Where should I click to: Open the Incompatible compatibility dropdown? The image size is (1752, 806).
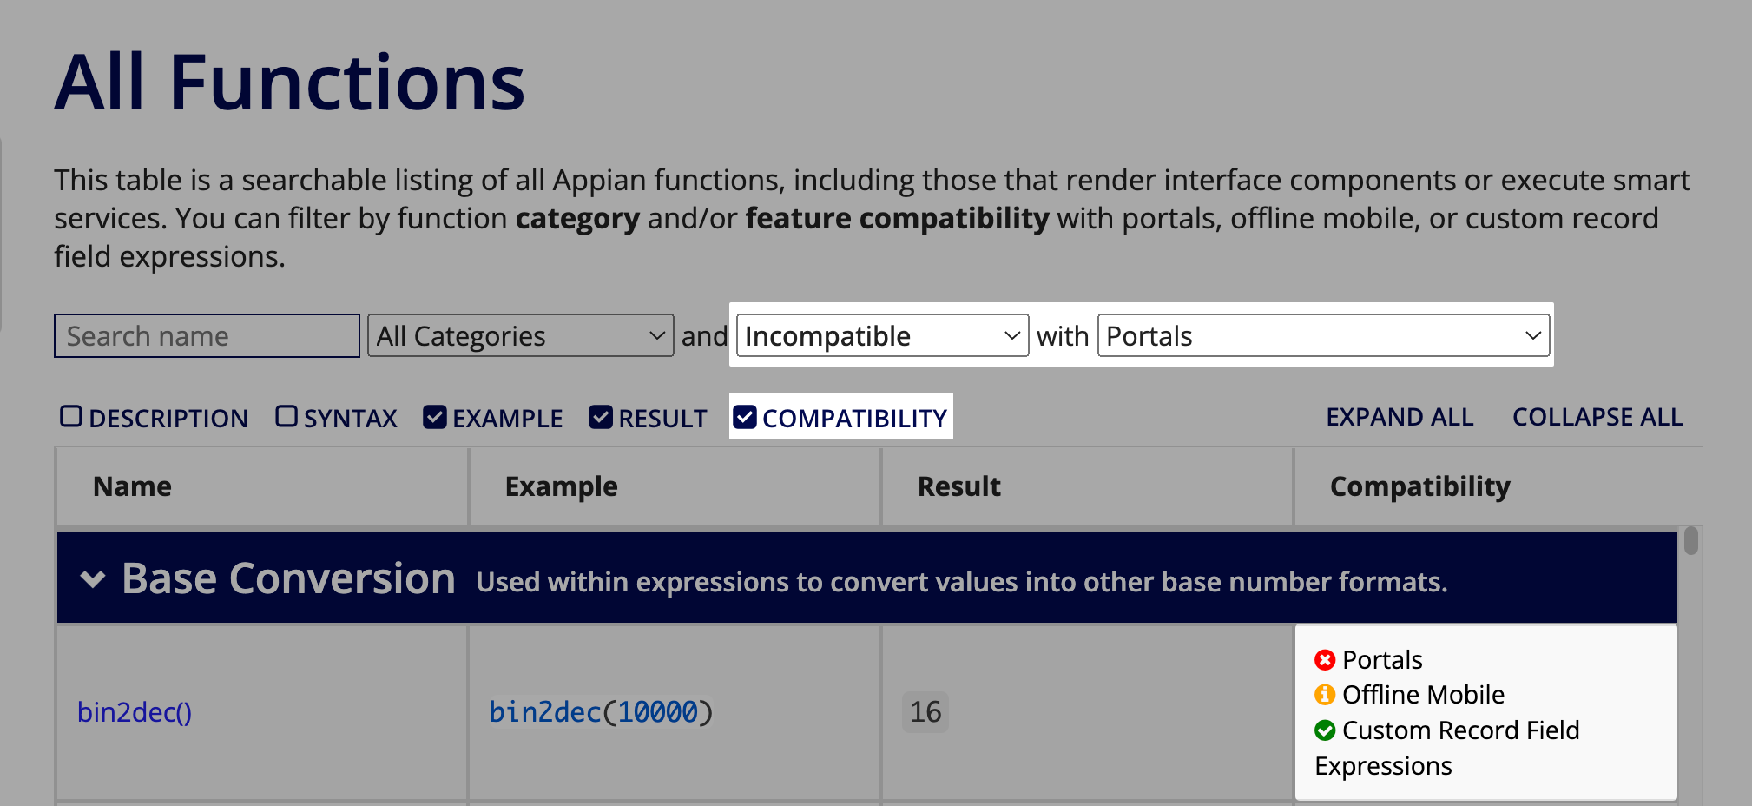click(x=882, y=336)
